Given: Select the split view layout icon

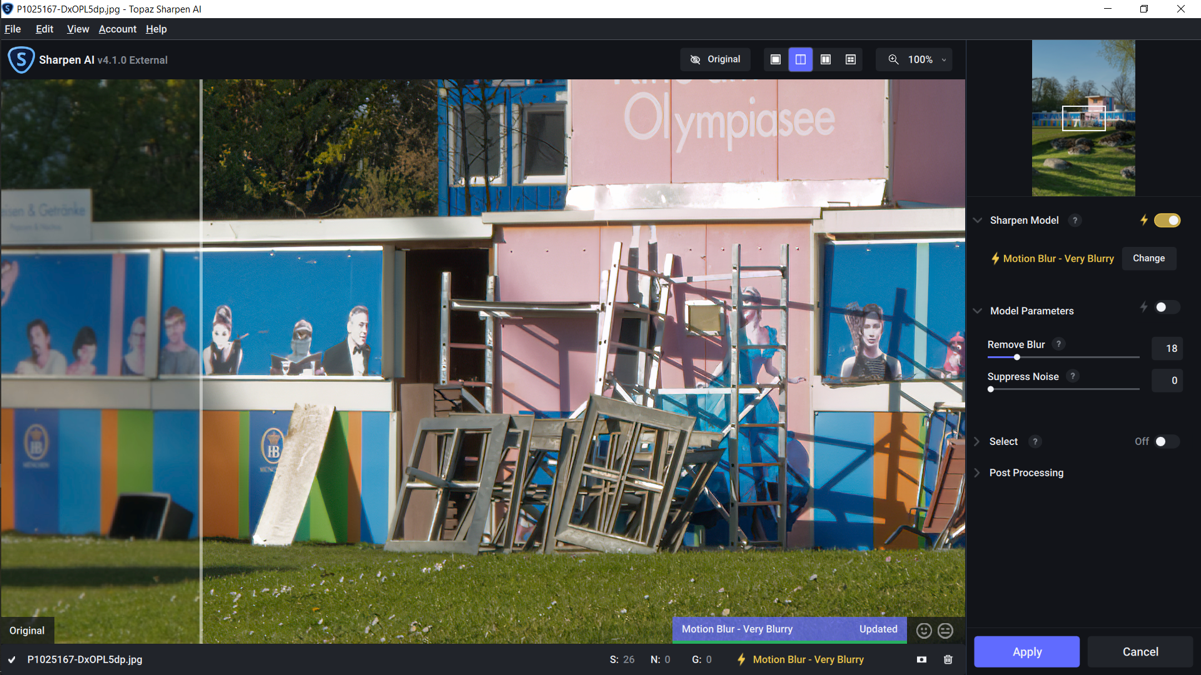Looking at the screenshot, I should (x=801, y=59).
